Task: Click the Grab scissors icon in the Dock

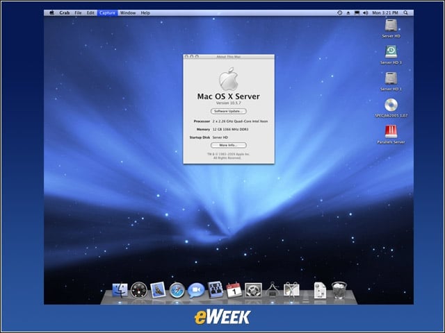Action: click(291, 290)
